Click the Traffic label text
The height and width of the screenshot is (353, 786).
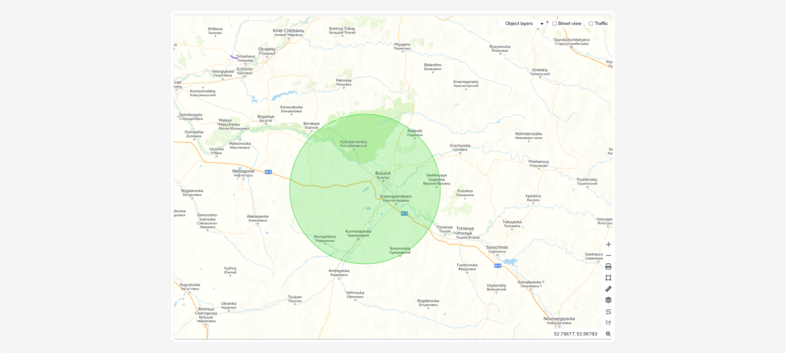coord(601,24)
